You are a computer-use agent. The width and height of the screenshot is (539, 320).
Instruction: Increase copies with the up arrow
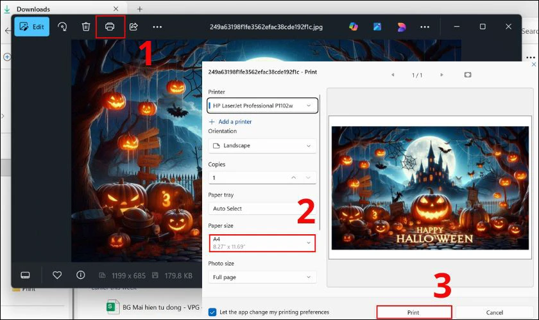(294, 177)
